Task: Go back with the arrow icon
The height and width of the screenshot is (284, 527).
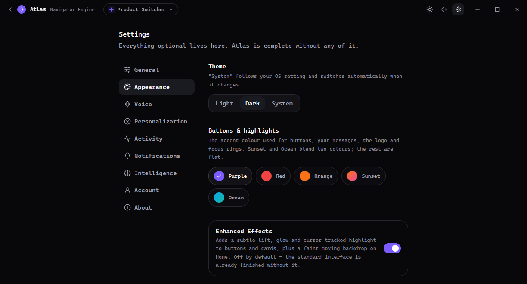Action: click(10, 9)
